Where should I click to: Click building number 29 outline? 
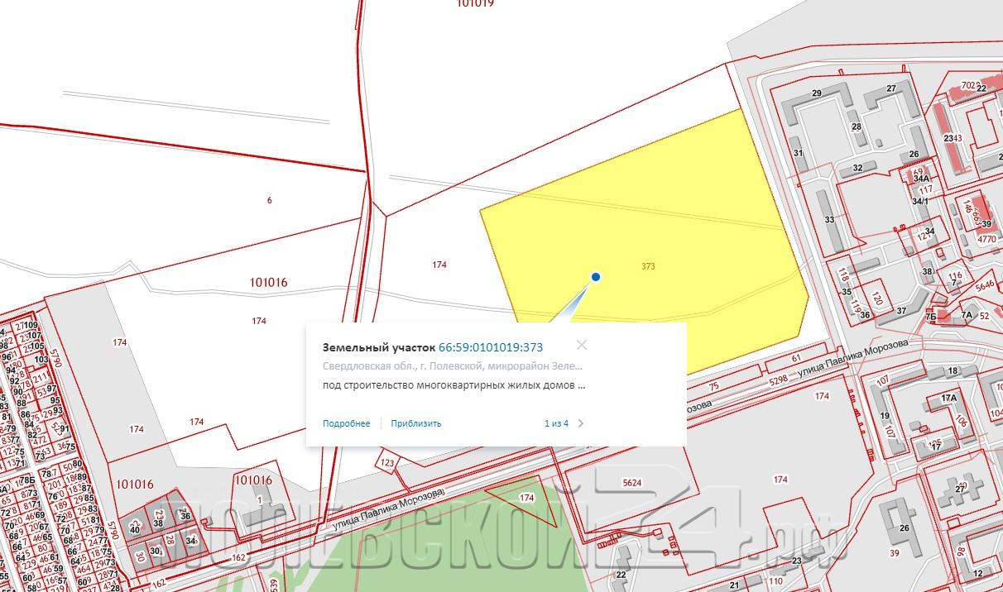pos(817,93)
